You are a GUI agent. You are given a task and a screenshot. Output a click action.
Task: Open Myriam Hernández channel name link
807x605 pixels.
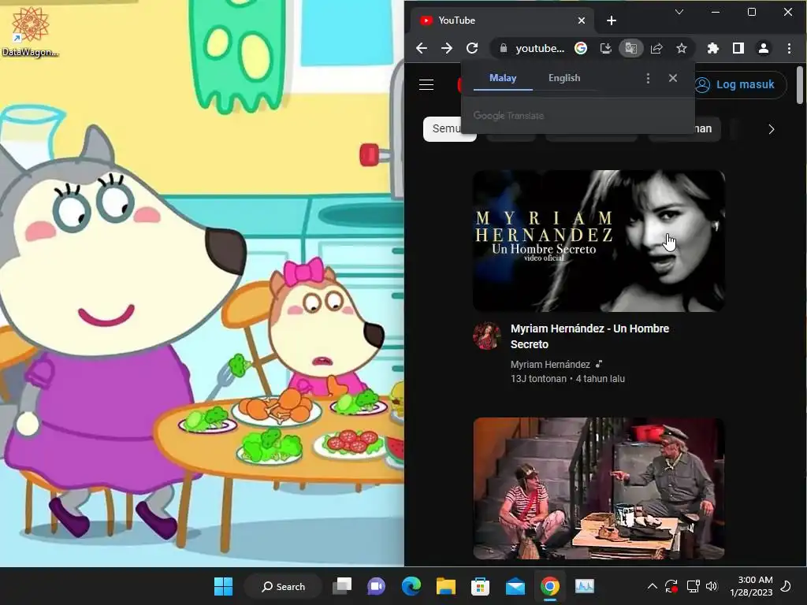coord(550,364)
